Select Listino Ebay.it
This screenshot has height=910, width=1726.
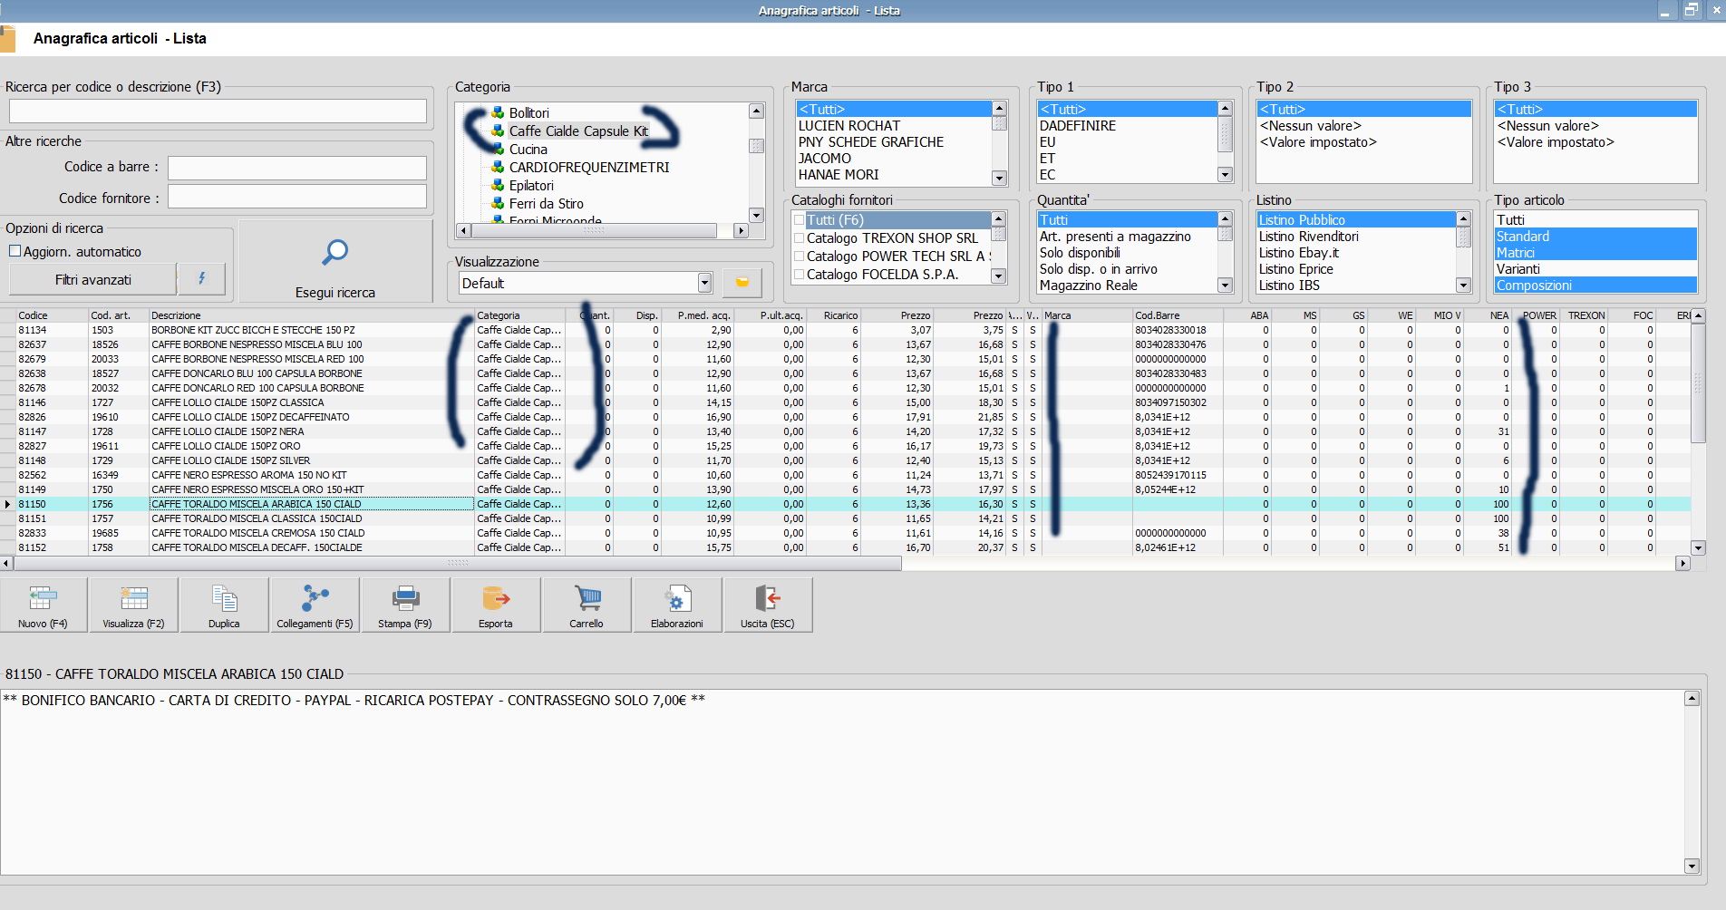1355,253
